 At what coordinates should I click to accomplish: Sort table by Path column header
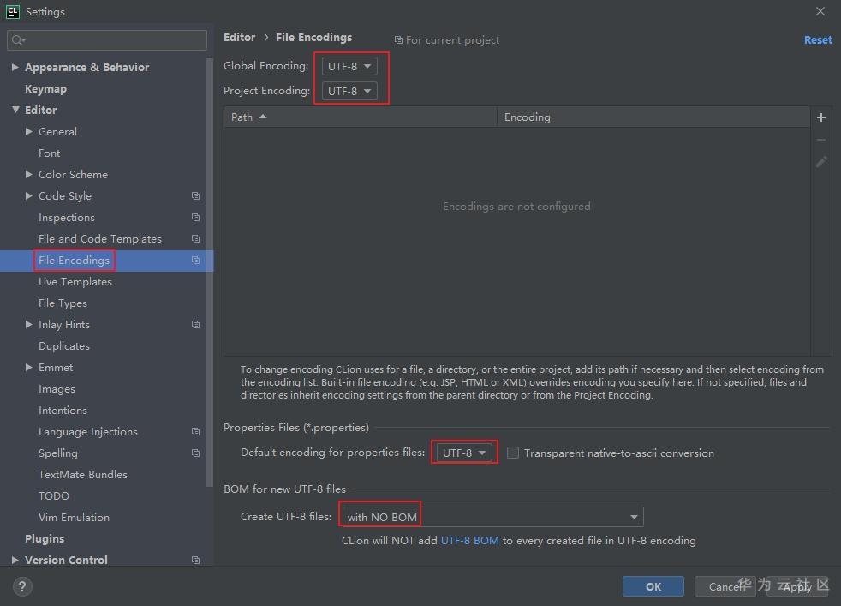pyautogui.click(x=361, y=117)
